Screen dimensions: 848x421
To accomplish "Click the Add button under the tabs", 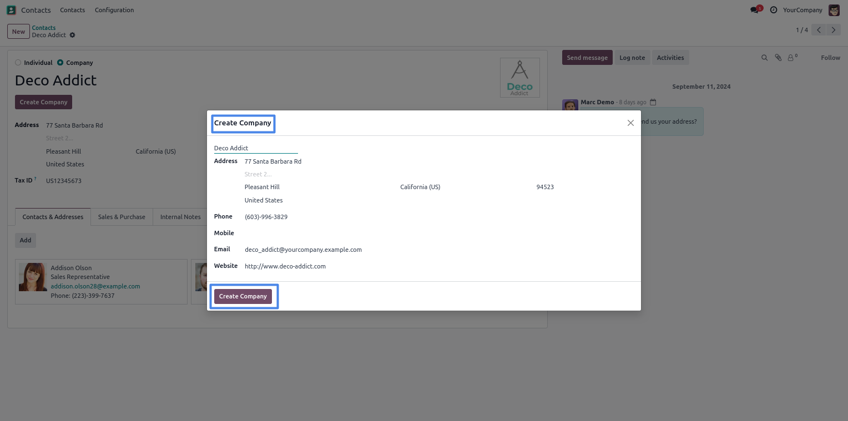I will (26, 240).
